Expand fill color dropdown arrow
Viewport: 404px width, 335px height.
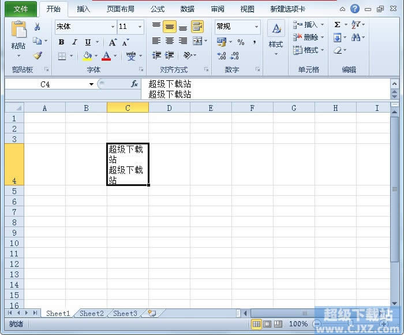tap(96, 55)
